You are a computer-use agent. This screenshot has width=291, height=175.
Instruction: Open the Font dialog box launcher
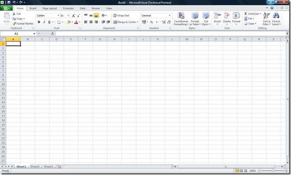(x=80, y=28)
